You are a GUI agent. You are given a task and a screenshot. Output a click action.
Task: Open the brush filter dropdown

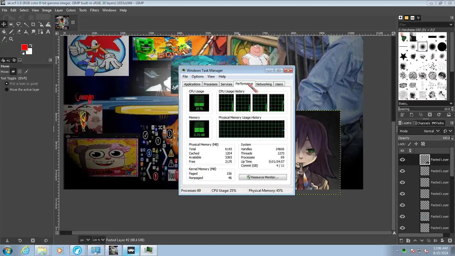[451, 24]
